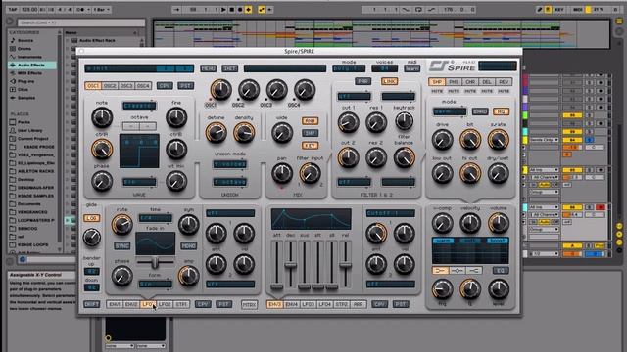The image size is (627, 352).
Task: Click the INIT button in Spire
Action: (x=230, y=68)
